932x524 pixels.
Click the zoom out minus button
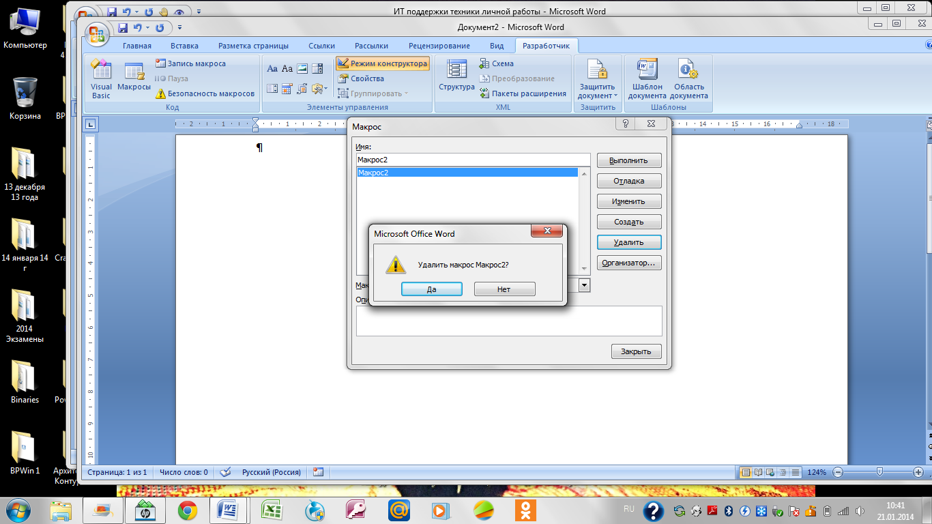838,472
